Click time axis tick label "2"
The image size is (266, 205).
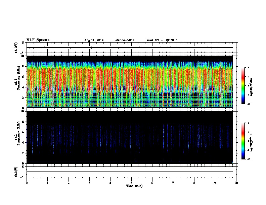click(x=69, y=183)
